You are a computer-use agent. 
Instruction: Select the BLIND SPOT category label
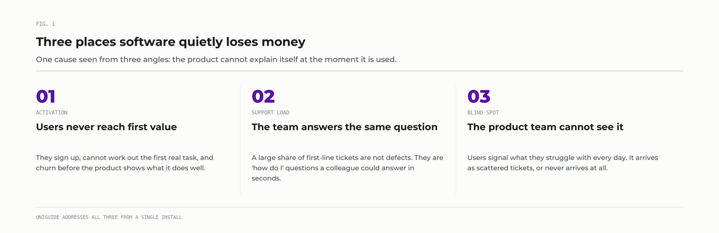[x=483, y=112]
